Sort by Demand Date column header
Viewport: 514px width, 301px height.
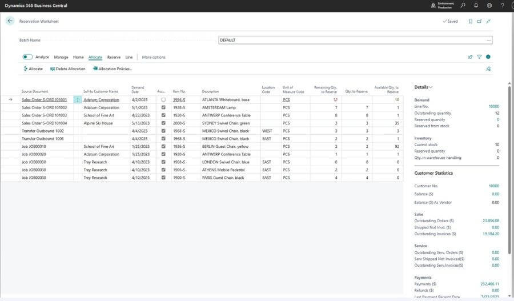pyautogui.click(x=138, y=90)
